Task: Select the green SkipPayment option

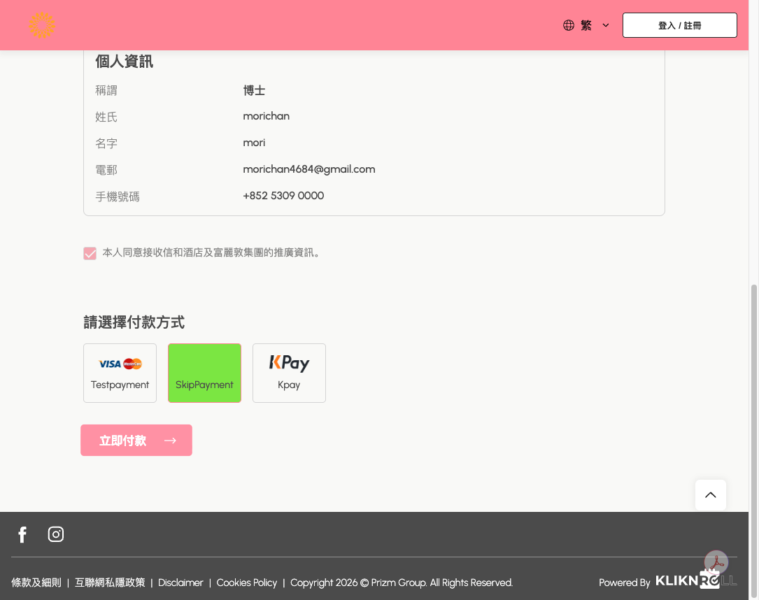Action: click(204, 373)
